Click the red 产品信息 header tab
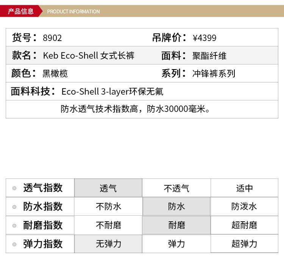 21,11
